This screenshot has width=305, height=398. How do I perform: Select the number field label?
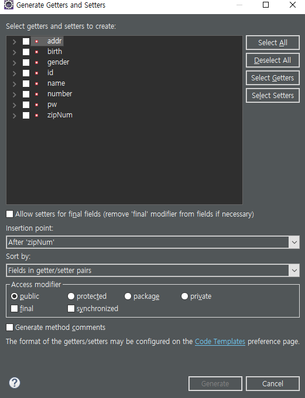pyautogui.click(x=60, y=94)
